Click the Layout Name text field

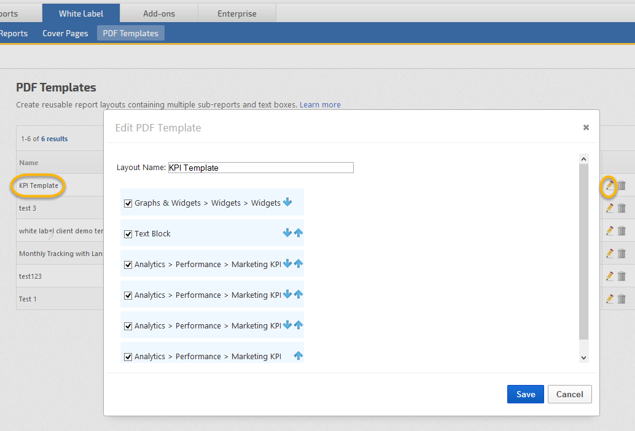260,168
